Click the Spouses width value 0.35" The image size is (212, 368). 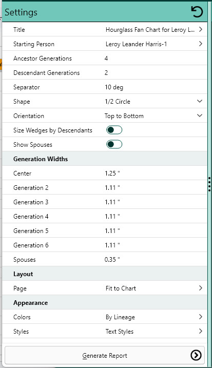tap(112, 260)
